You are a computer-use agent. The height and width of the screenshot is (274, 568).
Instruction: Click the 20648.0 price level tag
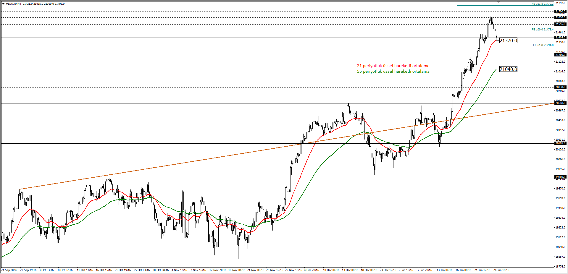coord(560,103)
